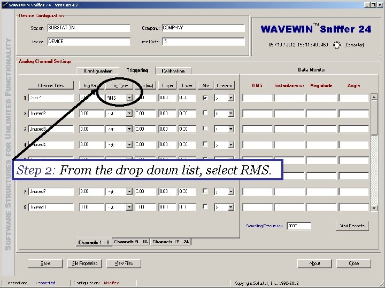Image resolution: width=385 pixels, height=288 pixels.
Task: Click the Duration field for Unused4
Action: [x=145, y=145]
